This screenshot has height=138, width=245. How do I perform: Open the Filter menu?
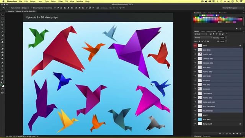[x=60, y=1]
